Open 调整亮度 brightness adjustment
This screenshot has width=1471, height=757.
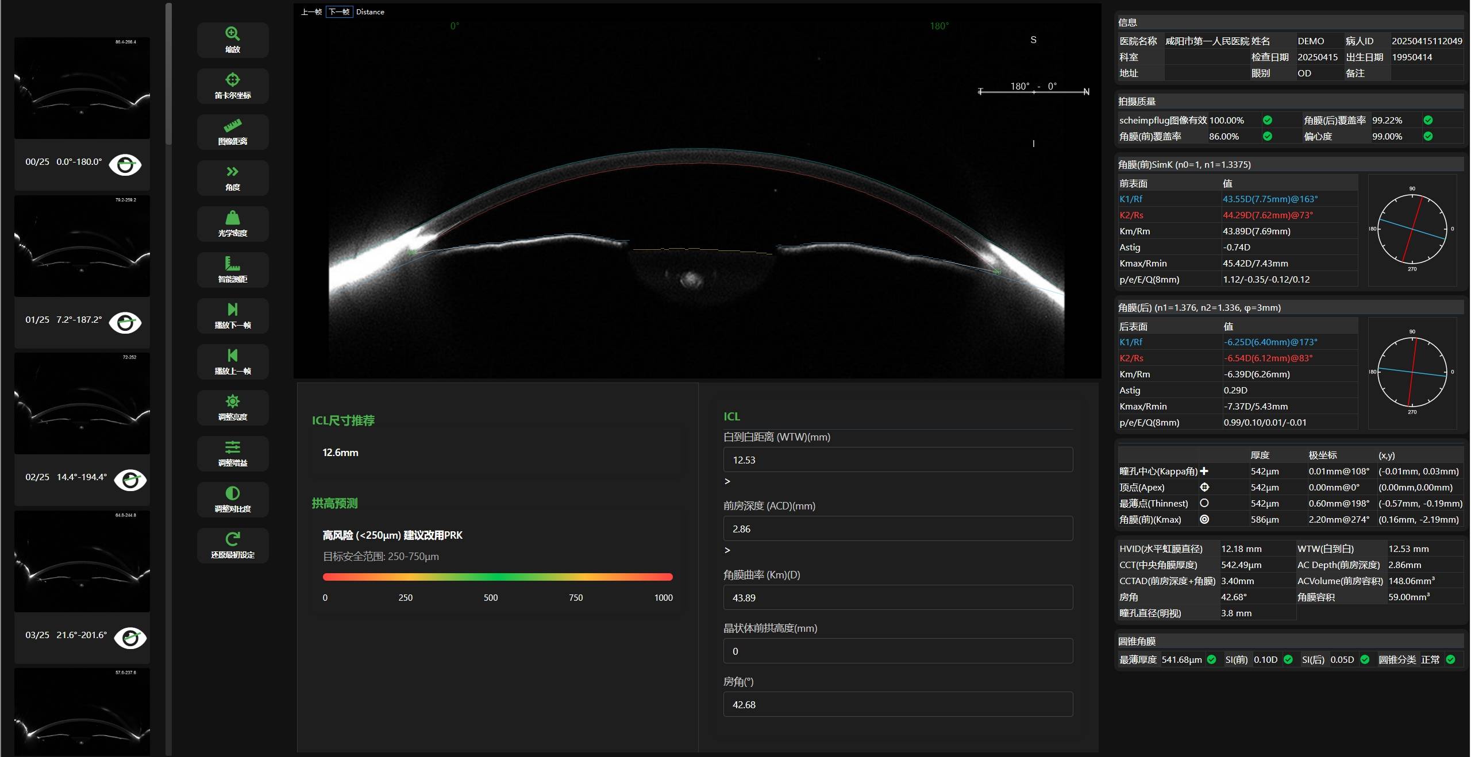233,408
